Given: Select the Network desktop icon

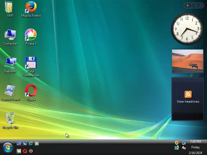Looking at the screenshot, I should (10, 65).
